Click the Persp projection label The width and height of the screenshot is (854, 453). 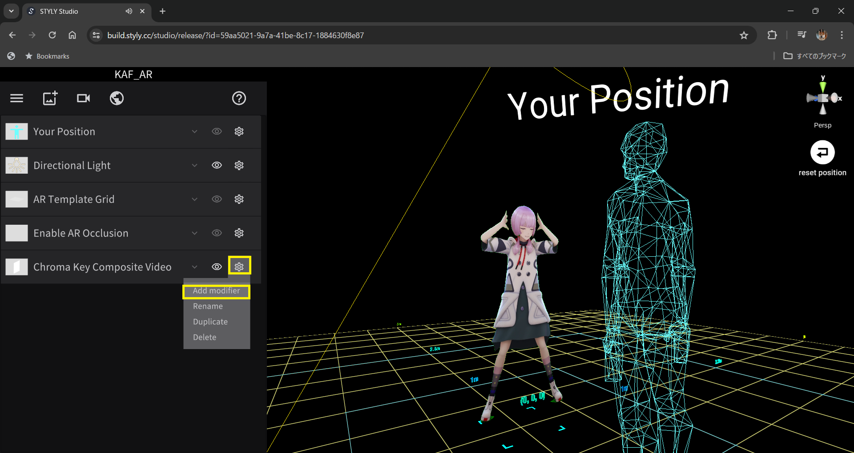pyautogui.click(x=822, y=125)
